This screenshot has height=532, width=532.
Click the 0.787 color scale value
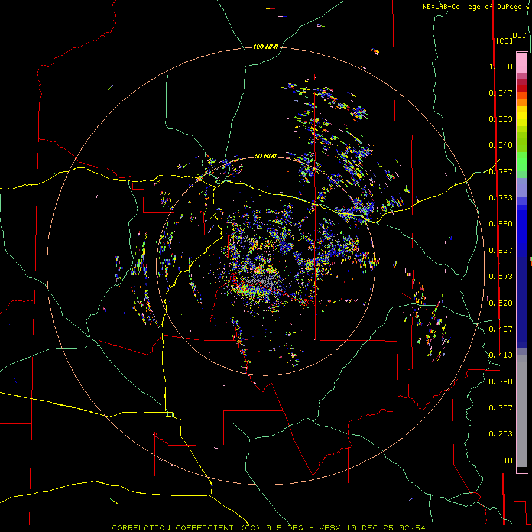501,171
